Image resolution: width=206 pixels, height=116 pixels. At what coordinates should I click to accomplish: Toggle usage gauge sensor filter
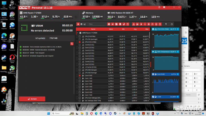pyautogui.click(x=152, y=24)
